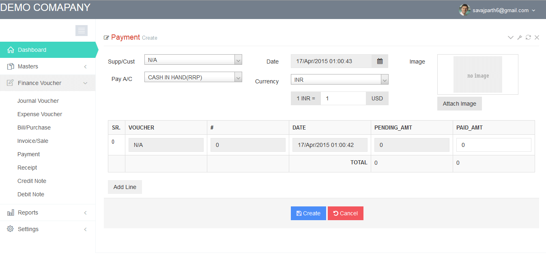Click the TOTAL label in table
This screenshot has height=257, width=546.
pos(359,162)
